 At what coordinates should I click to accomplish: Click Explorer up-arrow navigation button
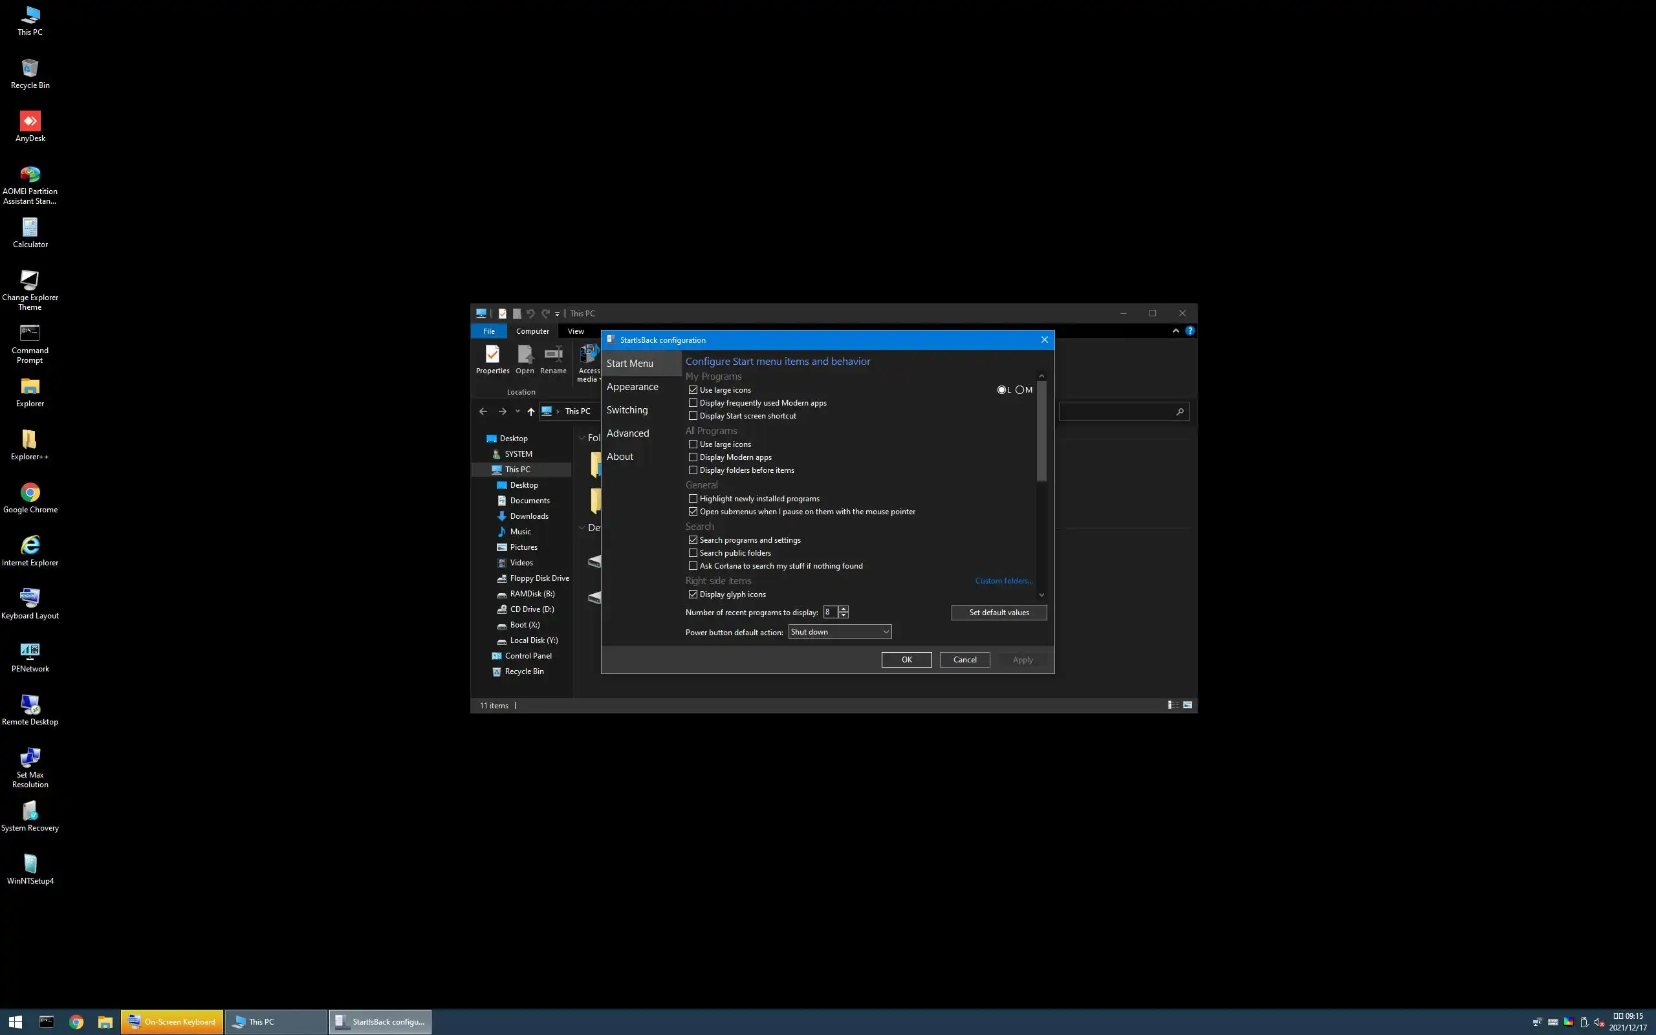pyautogui.click(x=530, y=411)
